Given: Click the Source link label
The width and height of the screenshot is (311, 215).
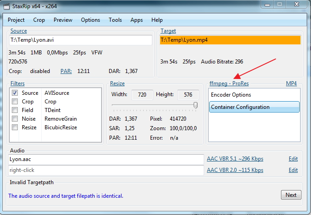Looking at the screenshot, I should tap(19, 31).
